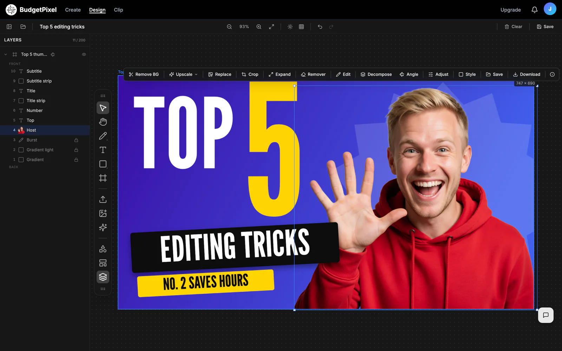562x351 pixels.
Task: Zoom in the canvas
Action: click(259, 27)
